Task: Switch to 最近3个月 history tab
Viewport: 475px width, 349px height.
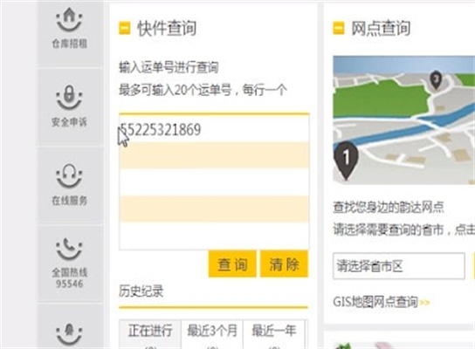Action: click(x=212, y=334)
